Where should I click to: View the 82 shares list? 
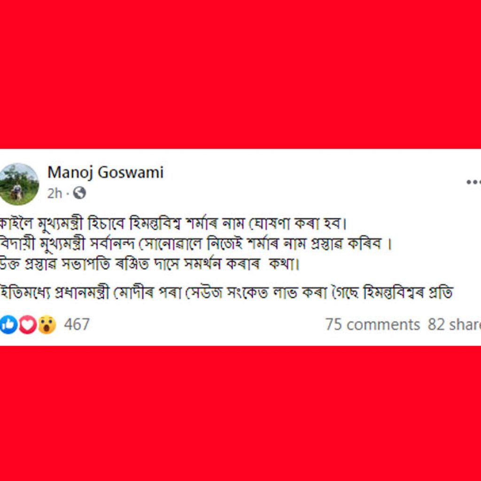(454, 324)
